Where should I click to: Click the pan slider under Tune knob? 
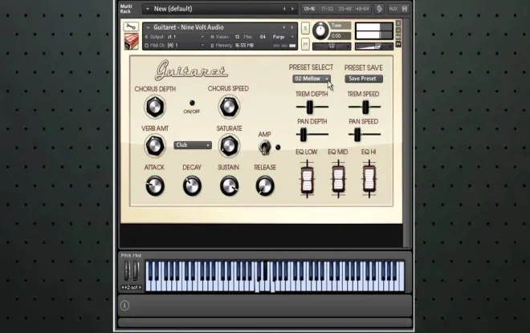332,47
